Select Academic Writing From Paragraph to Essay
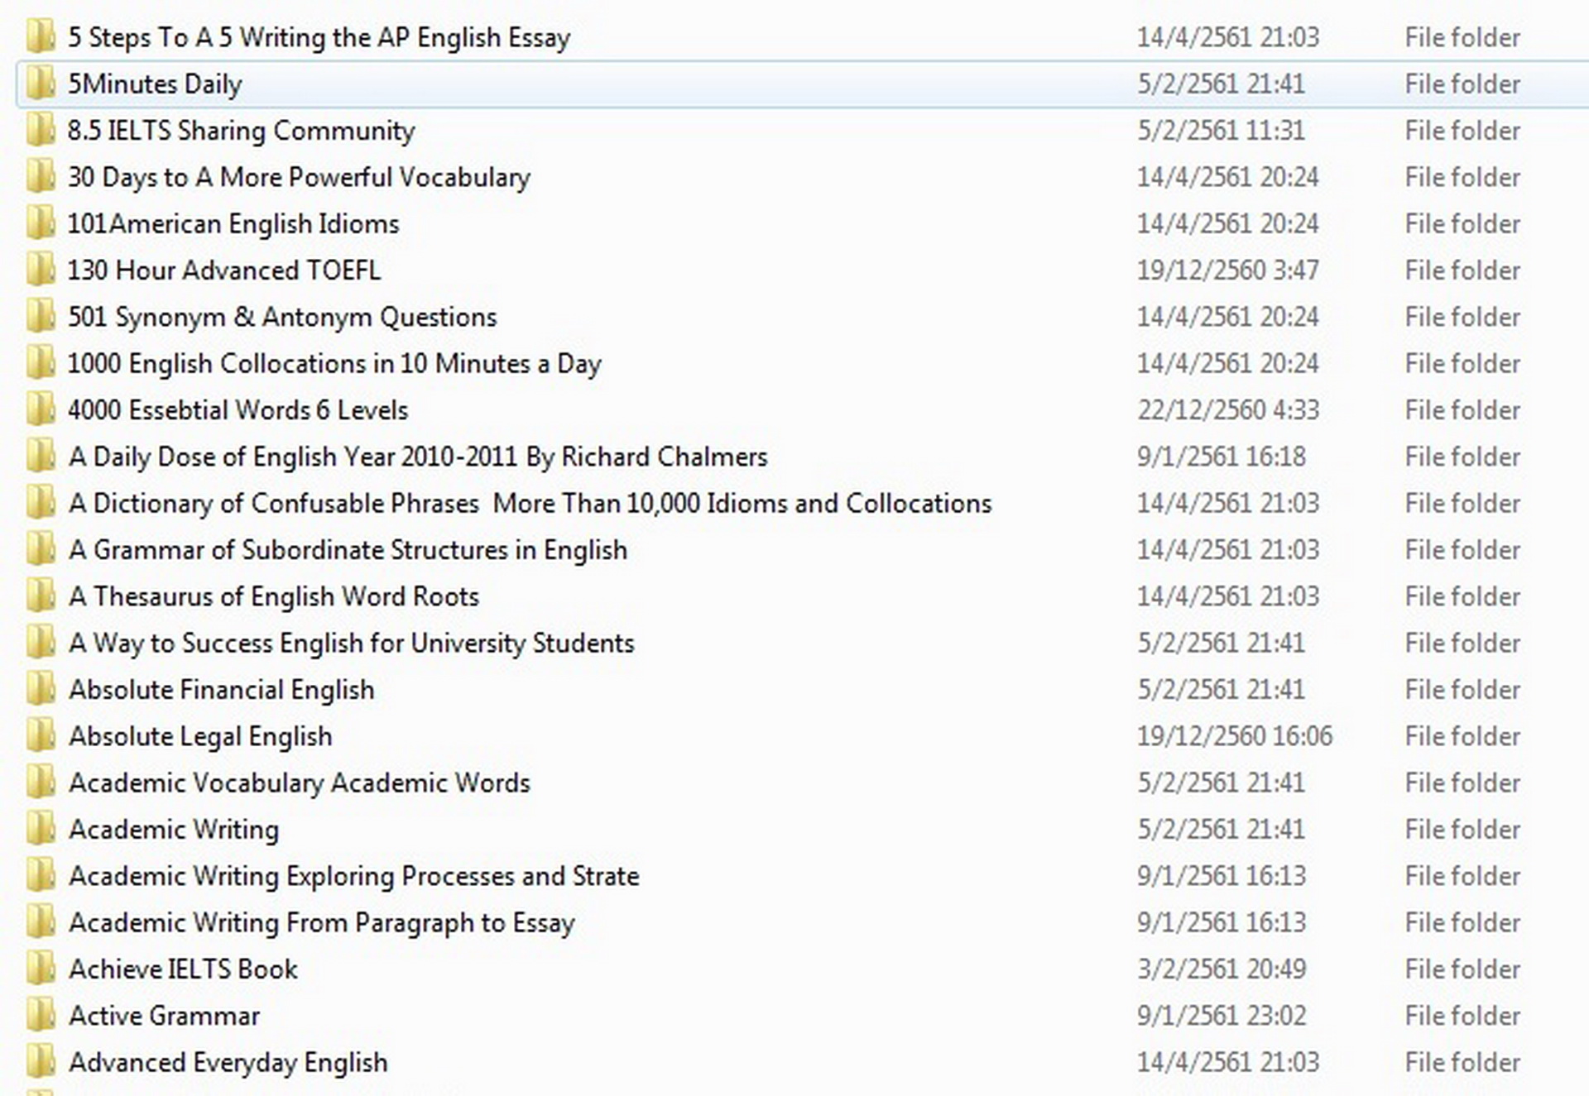The image size is (1589, 1096). pyautogui.click(x=321, y=922)
